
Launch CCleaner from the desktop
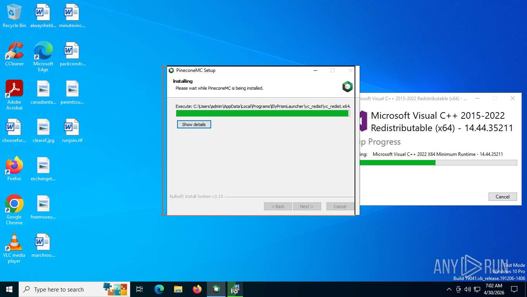(x=14, y=54)
